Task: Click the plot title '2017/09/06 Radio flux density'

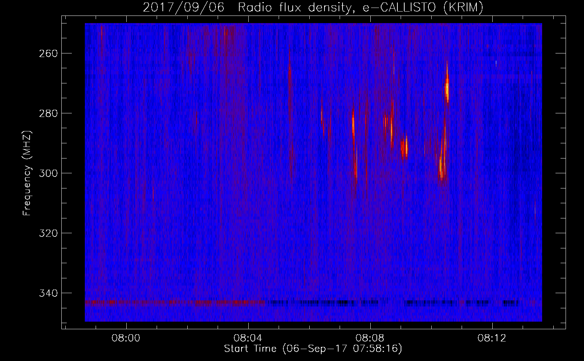Action: (x=313, y=7)
